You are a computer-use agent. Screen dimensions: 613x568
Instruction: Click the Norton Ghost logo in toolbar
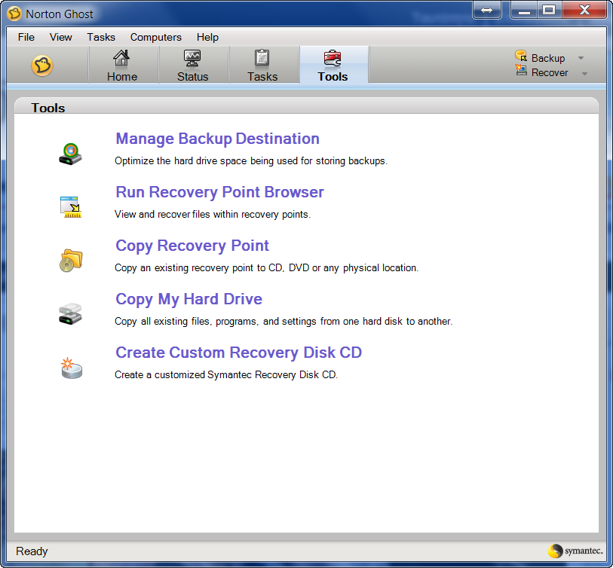(x=42, y=66)
